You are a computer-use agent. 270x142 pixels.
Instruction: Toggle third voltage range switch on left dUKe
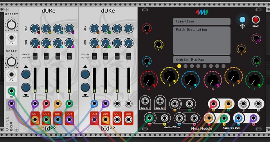[58, 56]
